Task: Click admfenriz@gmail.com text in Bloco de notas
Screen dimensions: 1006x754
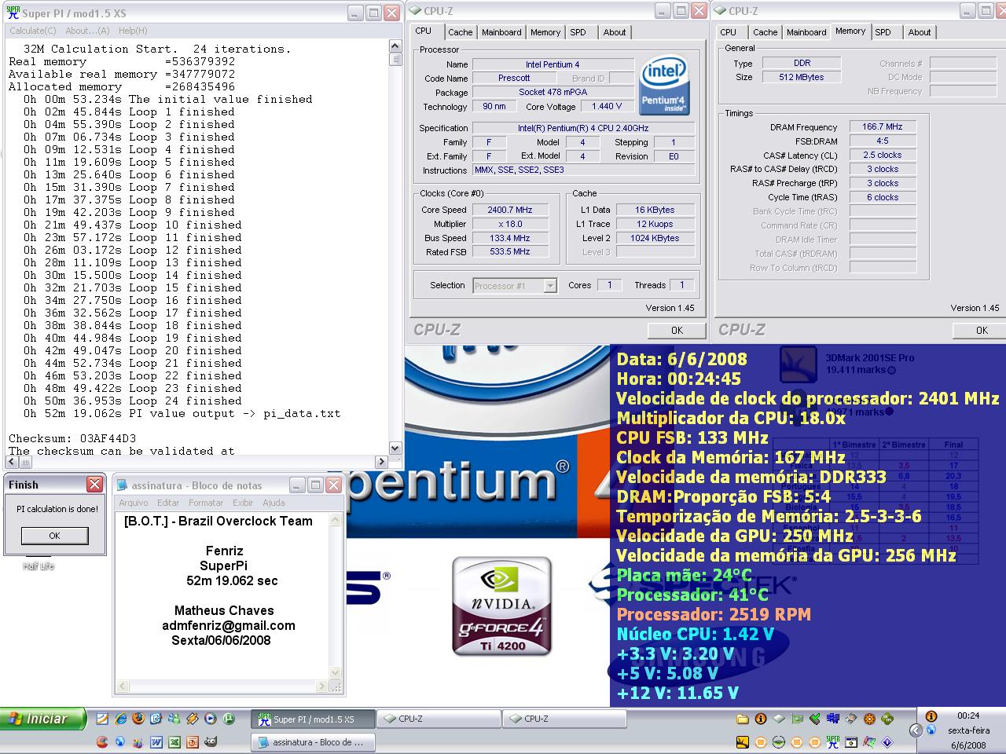Action: click(x=229, y=625)
